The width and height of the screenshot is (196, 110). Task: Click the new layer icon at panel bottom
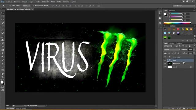(187, 108)
